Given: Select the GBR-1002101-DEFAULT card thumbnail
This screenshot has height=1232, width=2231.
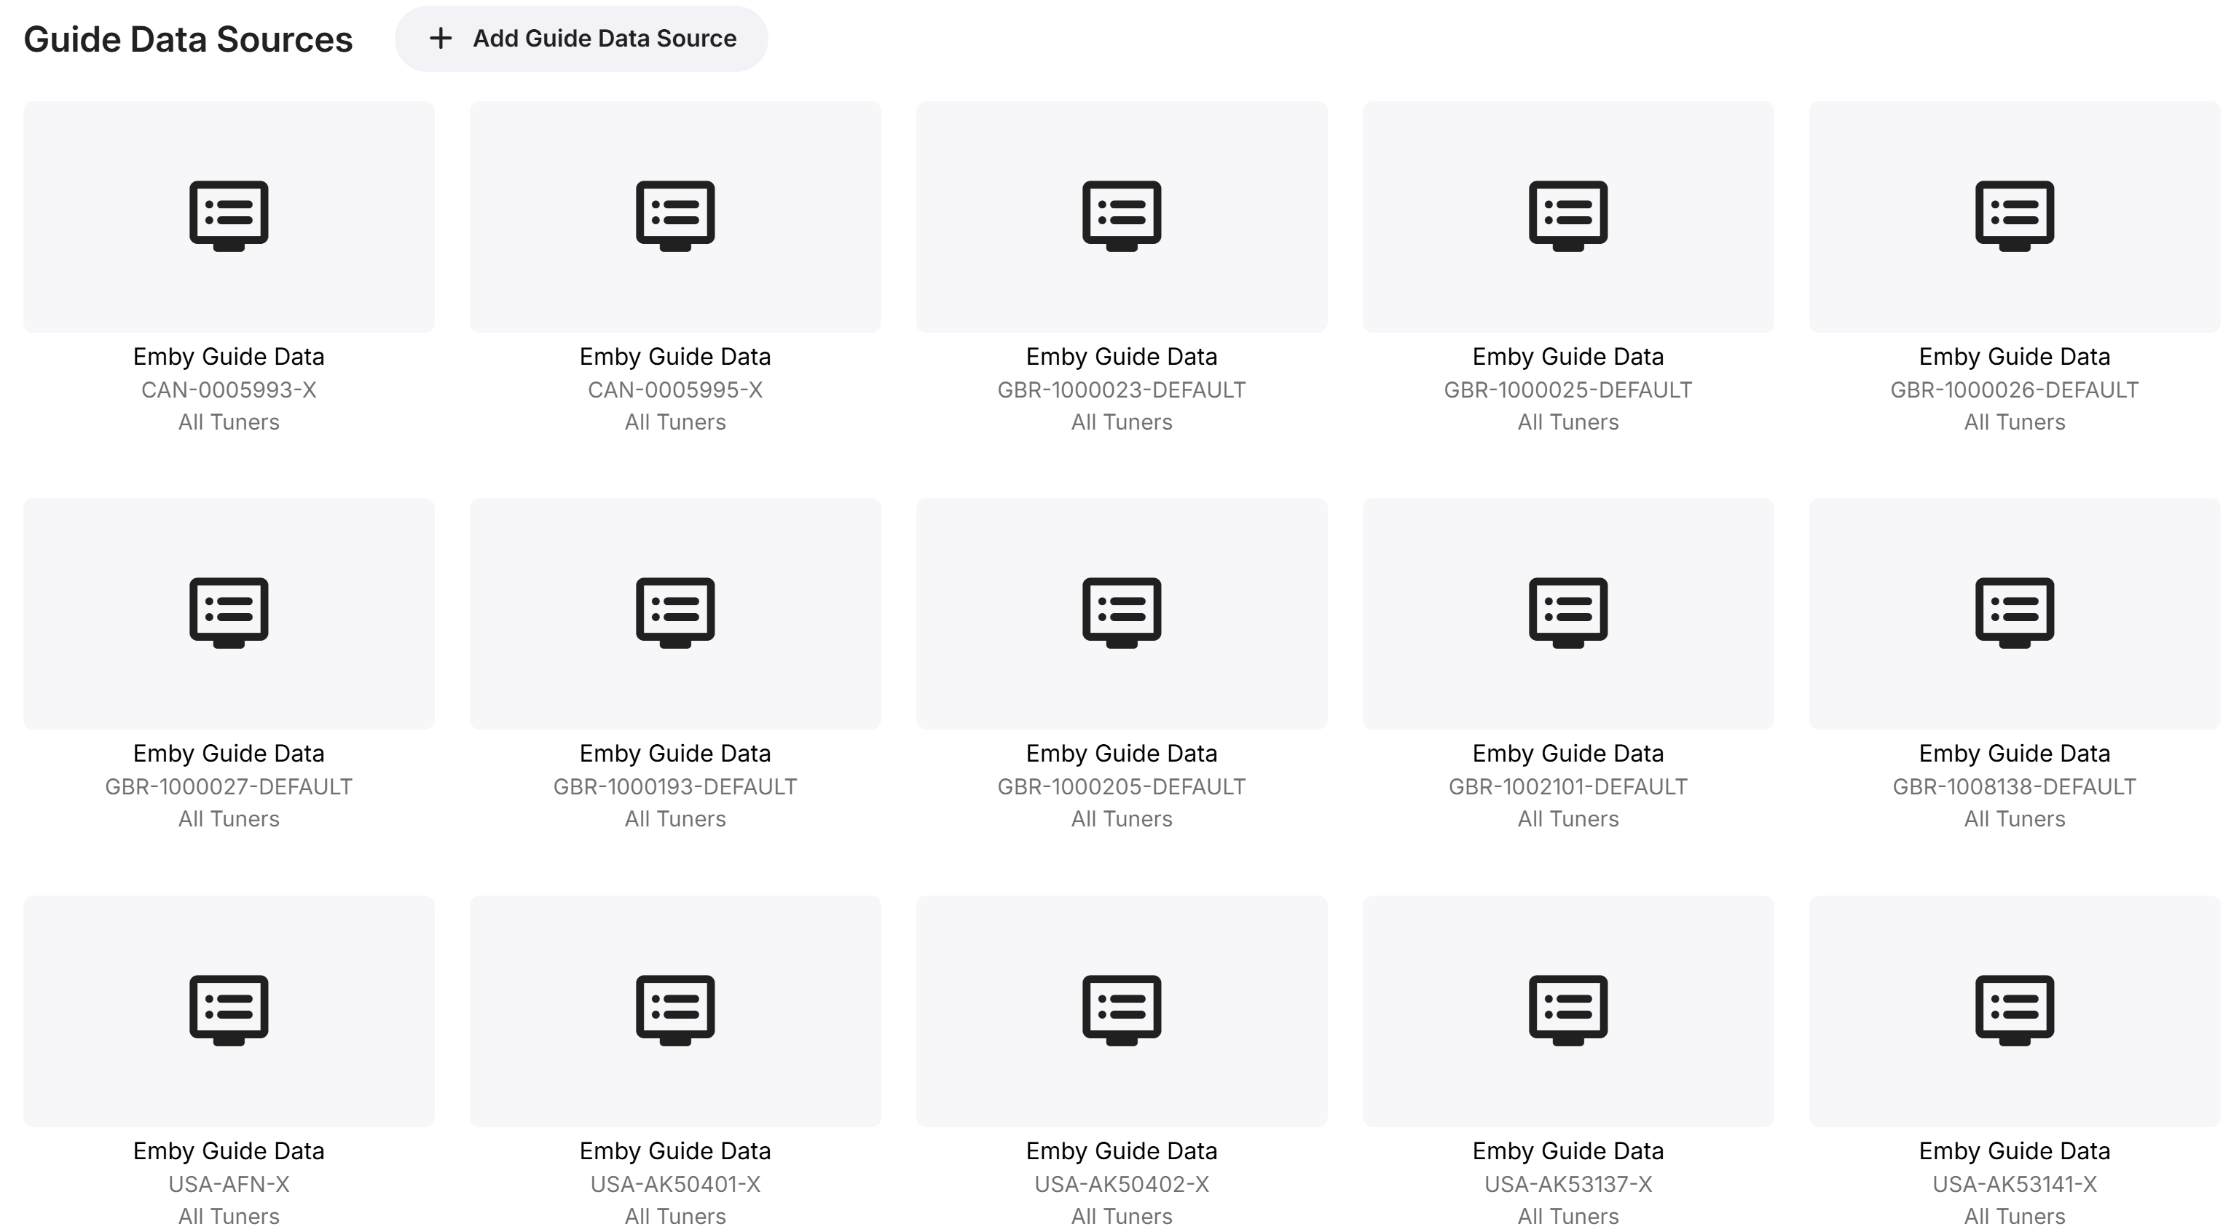Looking at the screenshot, I should (x=1567, y=612).
